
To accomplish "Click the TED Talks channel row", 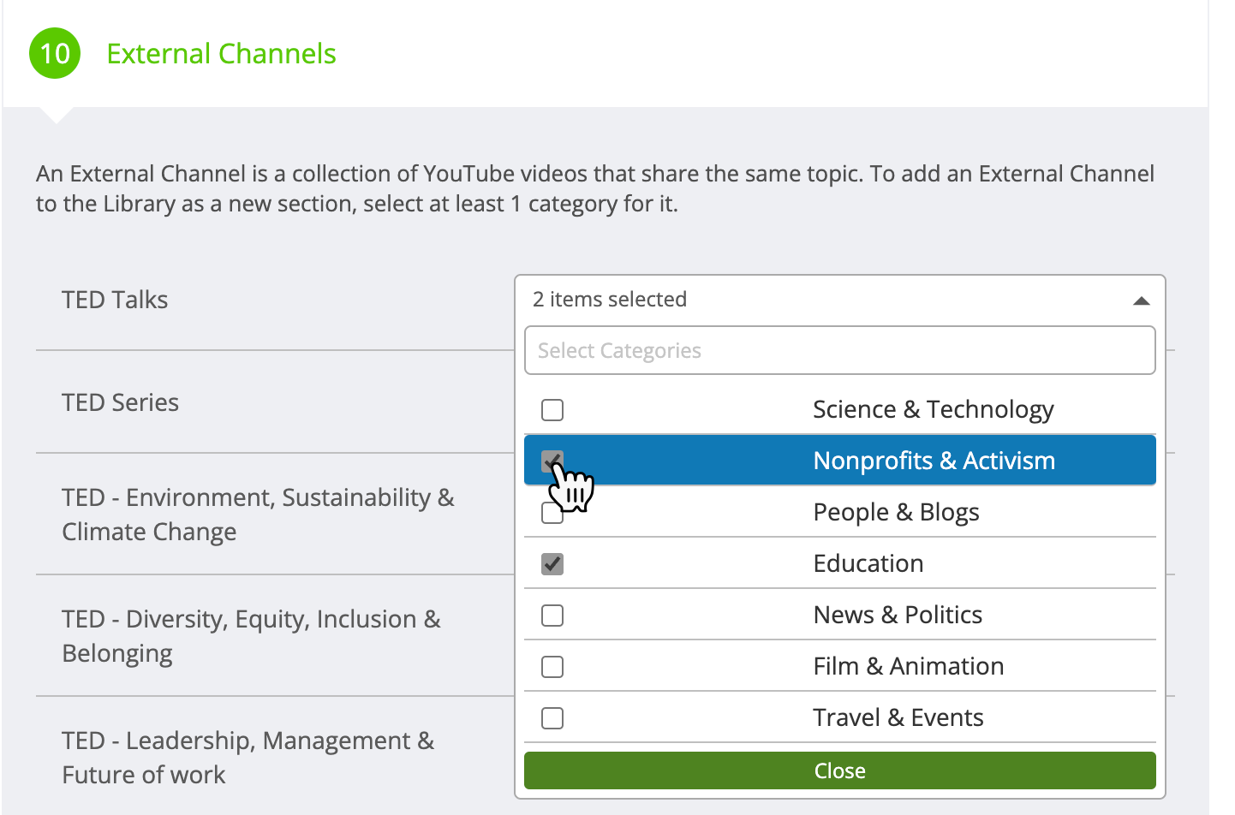I will 115,300.
